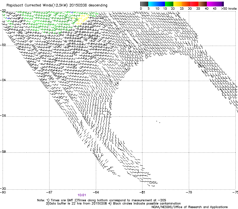Click the '-87' longitude axis label

(49, 193)
